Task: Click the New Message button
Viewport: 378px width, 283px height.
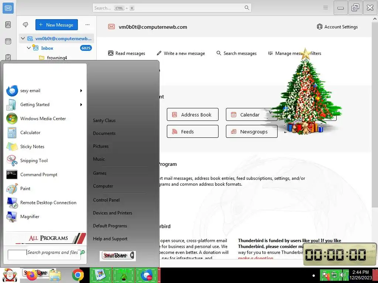Action: [x=56, y=25]
